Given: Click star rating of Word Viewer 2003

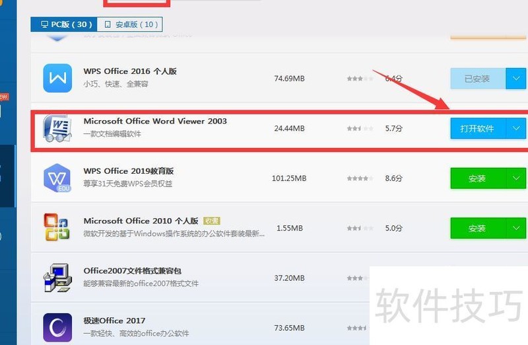Looking at the screenshot, I should click(x=360, y=128).
